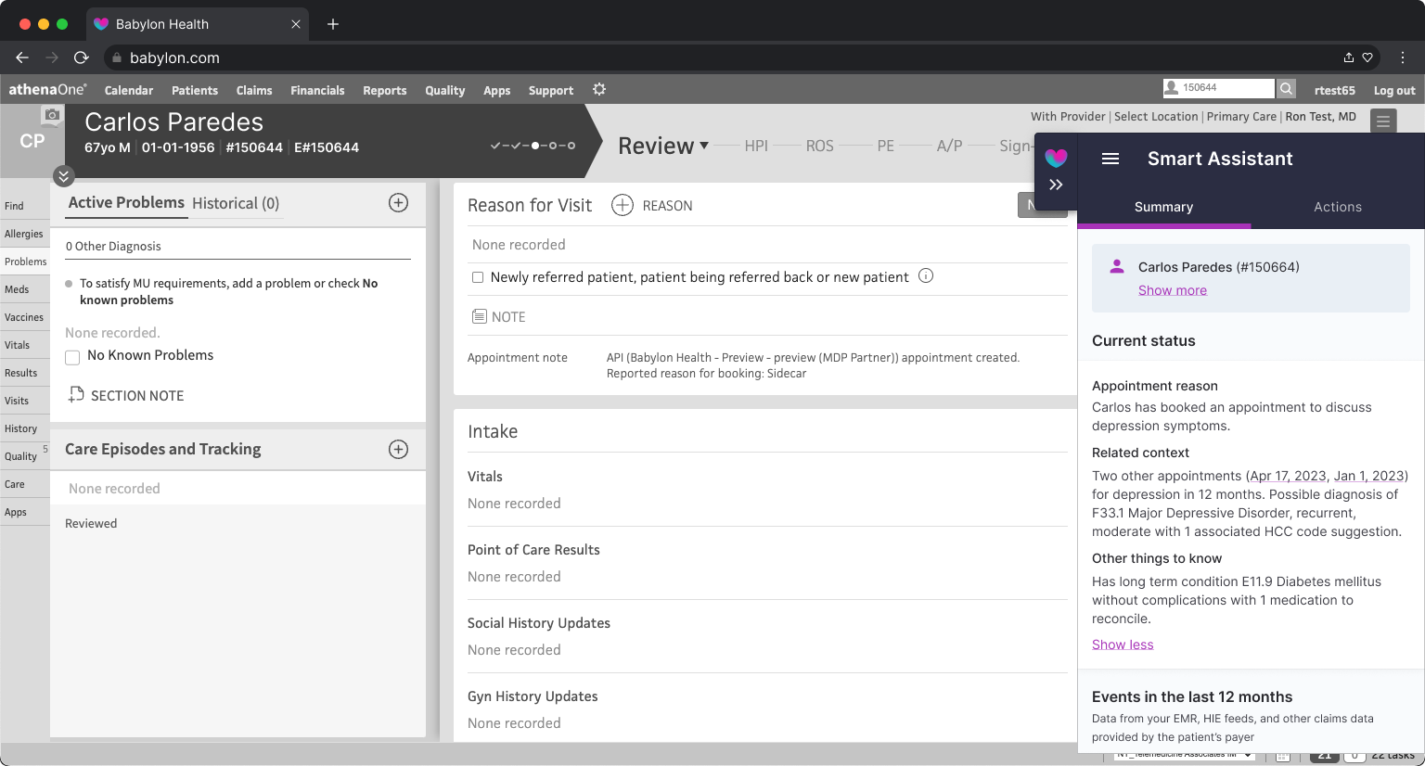This screenshot has height=766, width=1425.
Task: Open browser three-dot menu
Action: [x=1403, y=57]
